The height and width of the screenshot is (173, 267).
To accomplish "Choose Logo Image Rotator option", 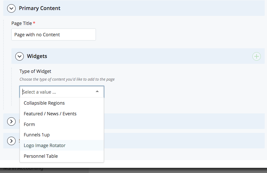I will [x=45, y=145].
